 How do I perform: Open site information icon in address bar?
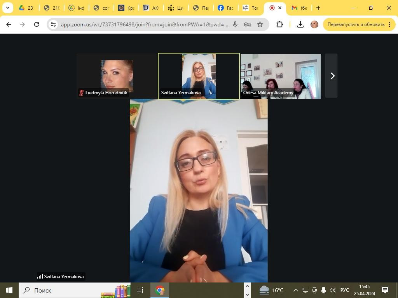(x=53, y=24)
